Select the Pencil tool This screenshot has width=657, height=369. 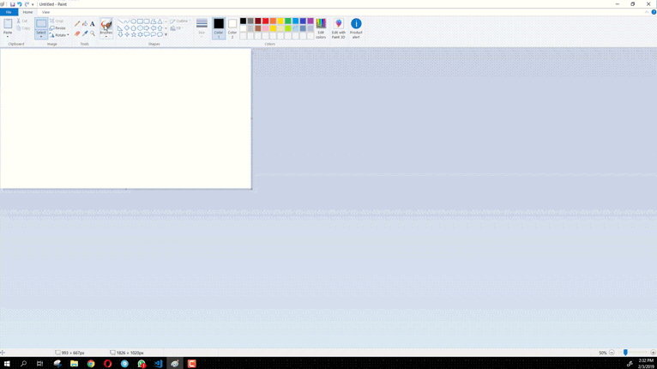click(77, 24)
